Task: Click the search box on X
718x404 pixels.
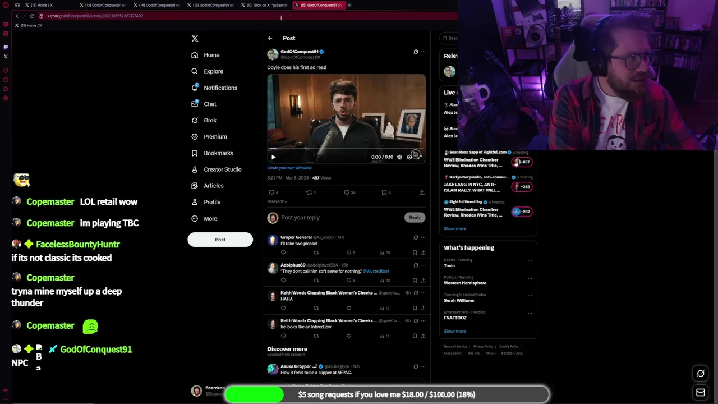Action: pyautogui.click(x=449, y=38)
